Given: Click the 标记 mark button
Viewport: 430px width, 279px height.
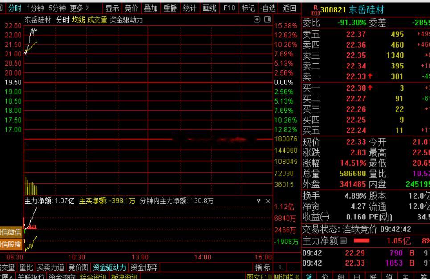Looking at the screenshot, I should [x=248, y=8].
